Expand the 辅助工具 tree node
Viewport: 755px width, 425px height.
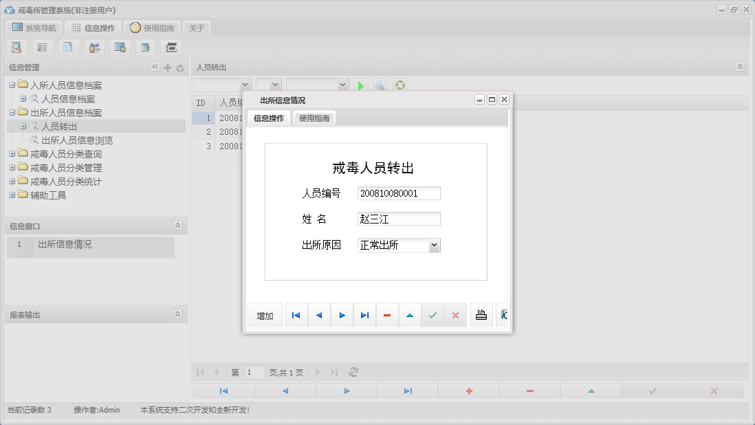13,195
